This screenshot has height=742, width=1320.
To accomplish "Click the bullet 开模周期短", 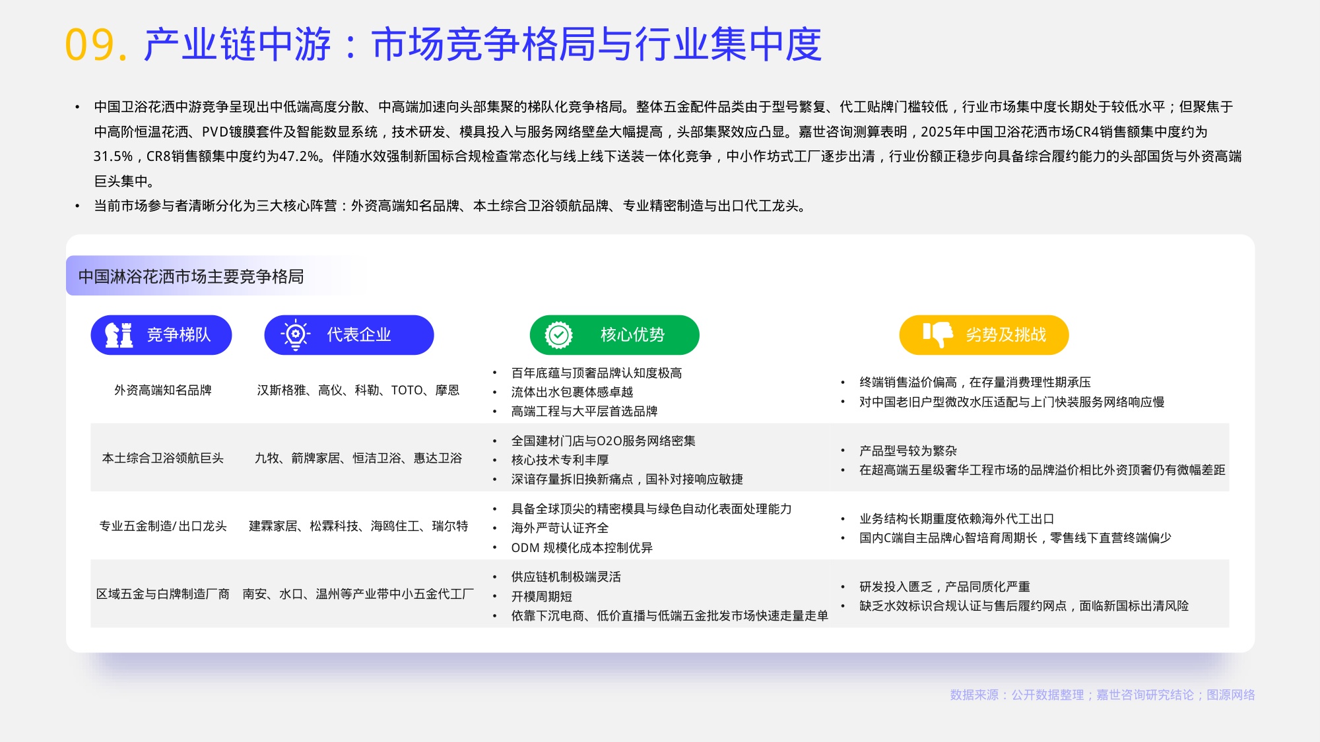I will (542, 597).
